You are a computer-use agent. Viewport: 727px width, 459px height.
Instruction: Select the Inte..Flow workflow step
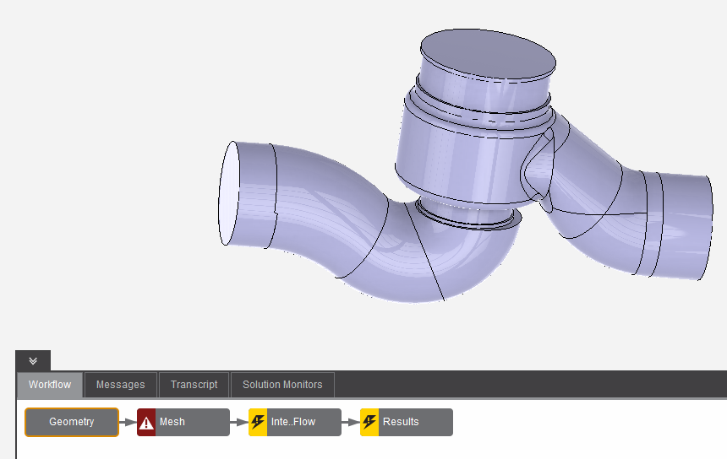pos(295,422)
